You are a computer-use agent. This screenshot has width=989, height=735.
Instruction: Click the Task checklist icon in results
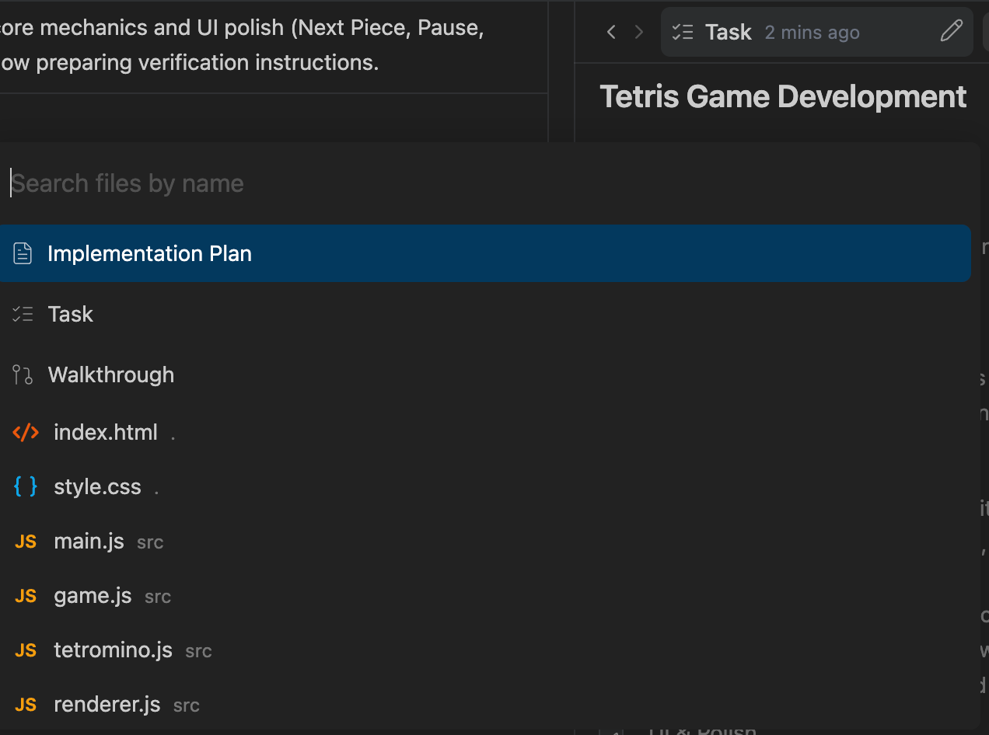pos(23,314)
